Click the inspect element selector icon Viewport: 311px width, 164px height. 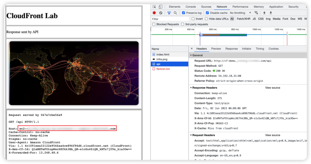(154, 7)
